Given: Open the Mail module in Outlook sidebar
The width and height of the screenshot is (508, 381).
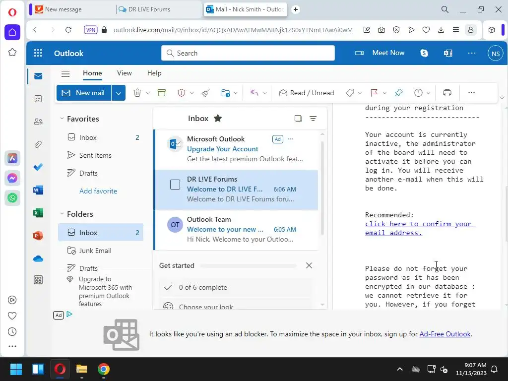Looking at the screenshot, I should pos(38,76).
